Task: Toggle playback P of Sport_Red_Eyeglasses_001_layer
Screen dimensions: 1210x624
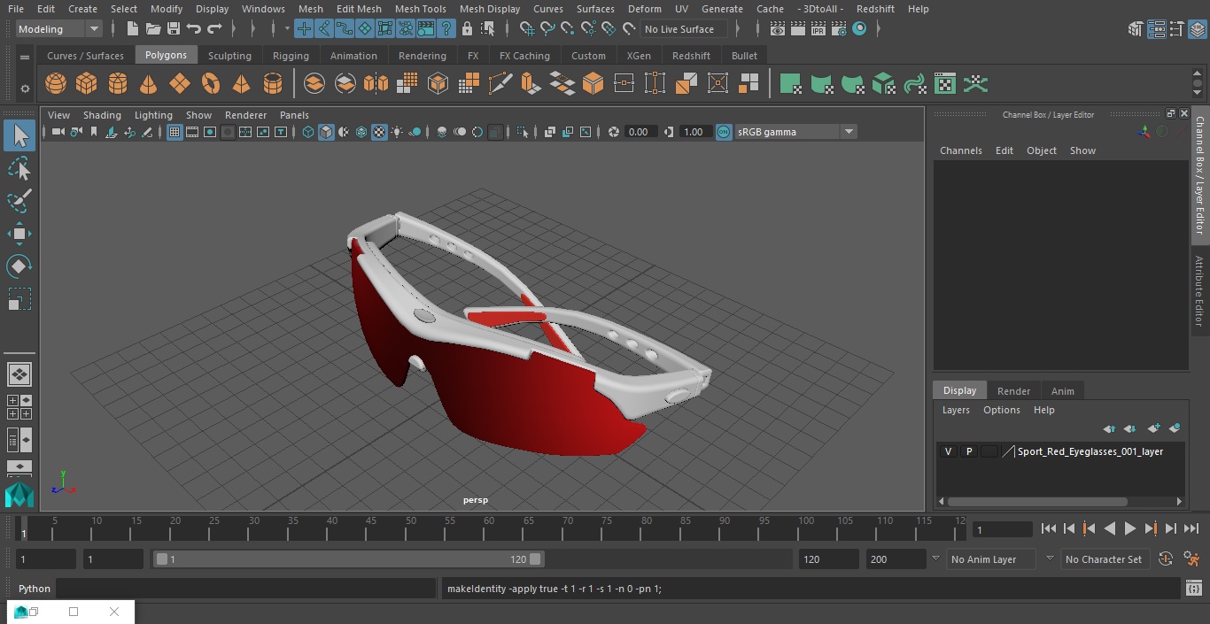Action: pos(969,451)
